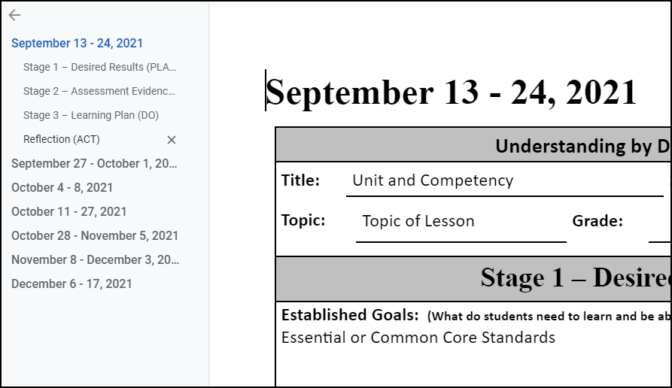Viewport: 672px width, 388px height.
Task: Open September 13 - 24, 2021 outline heading
Action: [77, 43]
